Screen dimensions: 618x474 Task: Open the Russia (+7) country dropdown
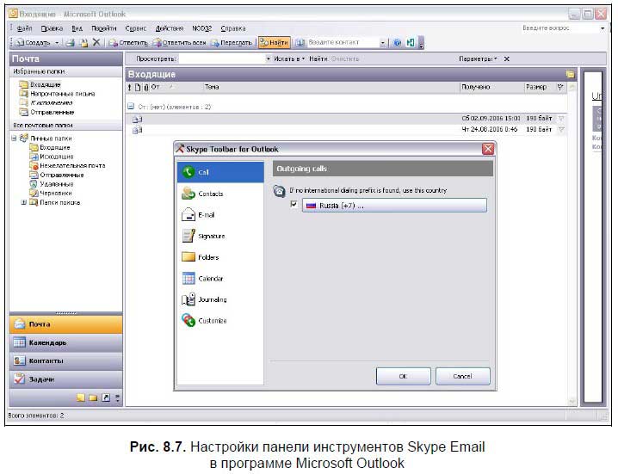tap(394, 205)
